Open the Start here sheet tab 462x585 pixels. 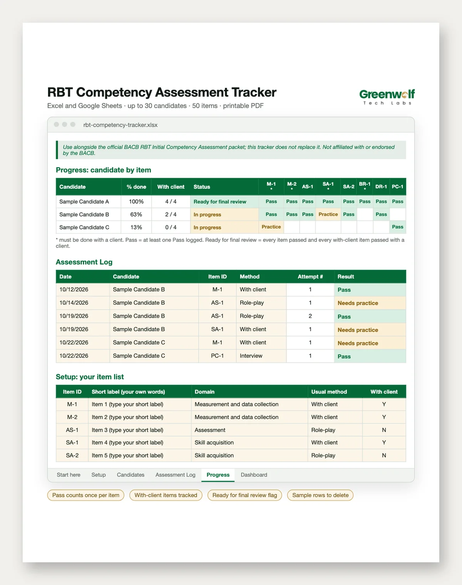pyautogui.click(x=69, y=475)
